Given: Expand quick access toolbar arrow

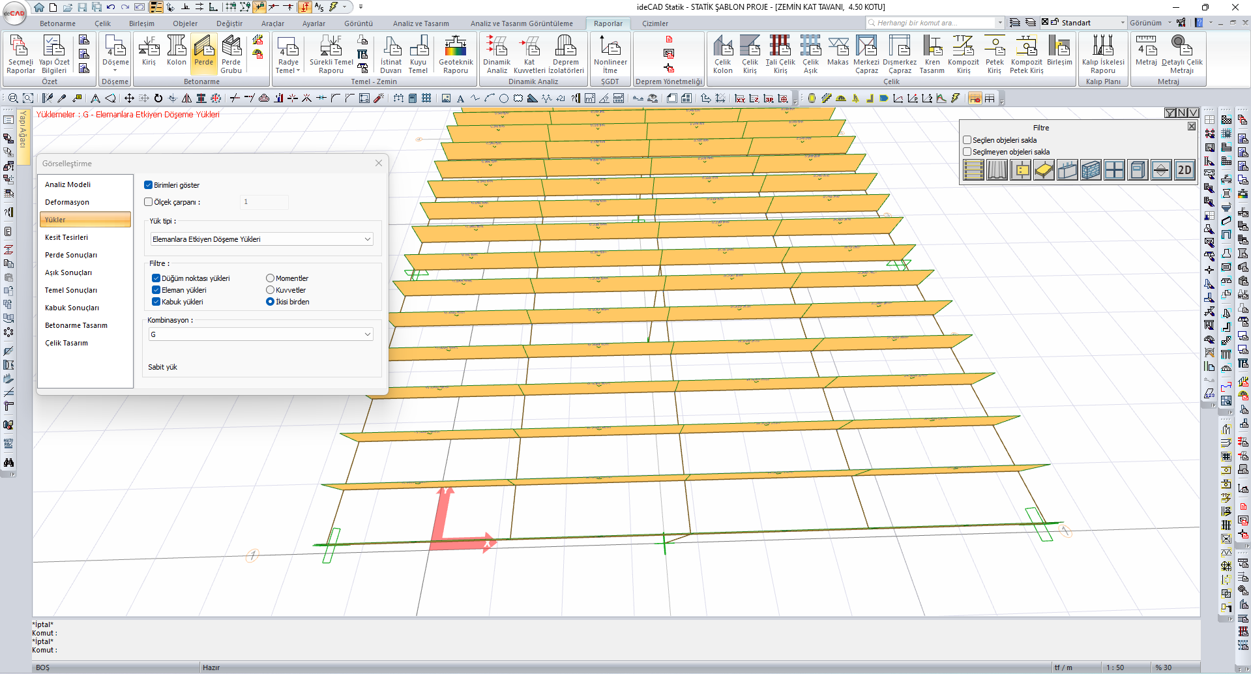Looking at the screenshot, I should click(361, 7).
